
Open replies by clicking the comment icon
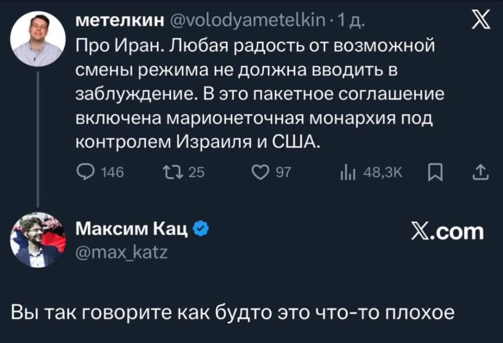coord(86,171)
